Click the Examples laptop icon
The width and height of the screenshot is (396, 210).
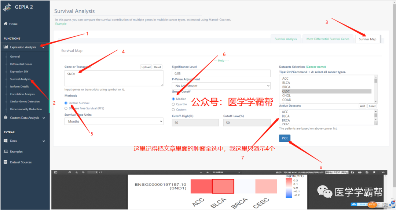pyautogui.click(x=5, y=151)
